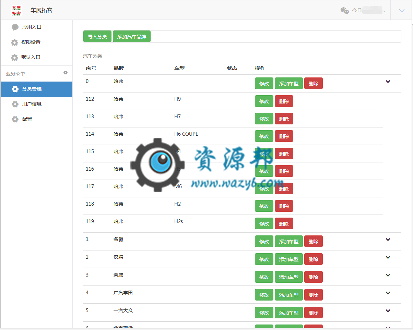This screenshot has width=413, height=330.
Task: Click 修改 for model H7
Action: [264, 119]
